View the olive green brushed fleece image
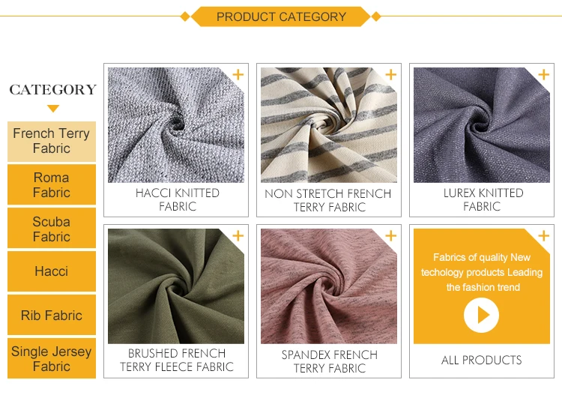Image resolution: width=562 pixels, height=395 pixels. pyautogui.click(x=176, y=286)
